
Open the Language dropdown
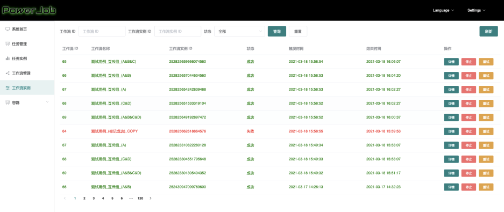click(443, 10)
